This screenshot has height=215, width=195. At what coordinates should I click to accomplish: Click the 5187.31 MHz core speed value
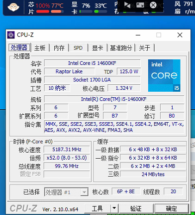coord(67,149)
